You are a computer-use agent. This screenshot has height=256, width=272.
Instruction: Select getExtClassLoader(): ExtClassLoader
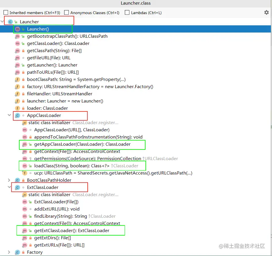tap(72, 231)
